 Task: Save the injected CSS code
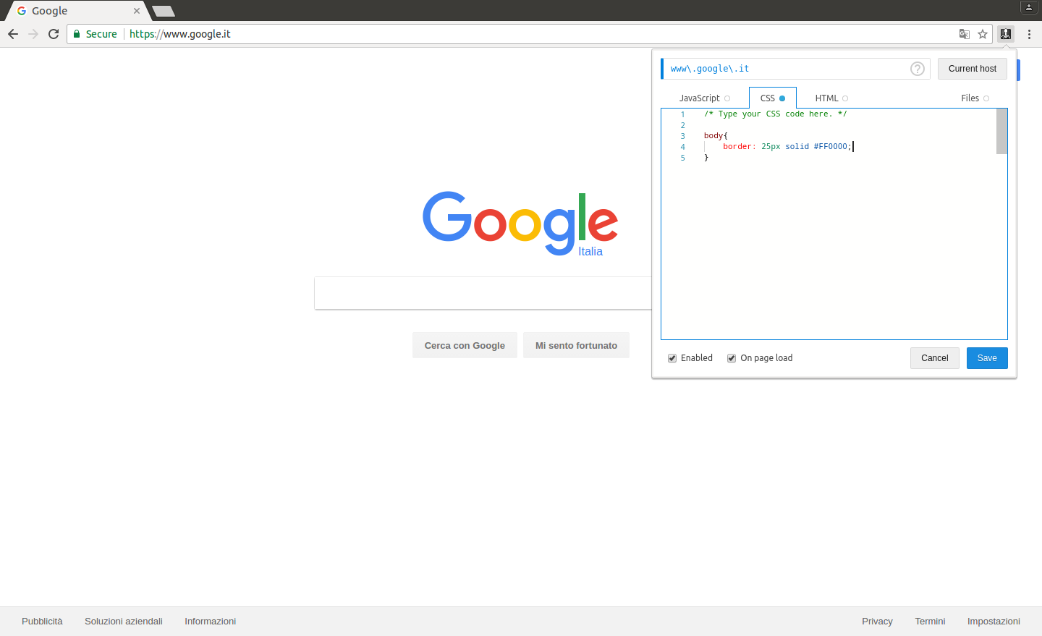987,358
